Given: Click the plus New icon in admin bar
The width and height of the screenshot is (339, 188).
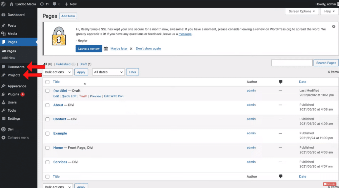Looking at the screenshot, I should (66, 4).
